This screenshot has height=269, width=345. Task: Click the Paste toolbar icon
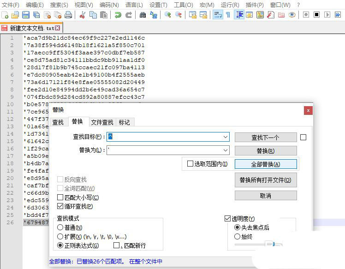click(x=104, y=15)
